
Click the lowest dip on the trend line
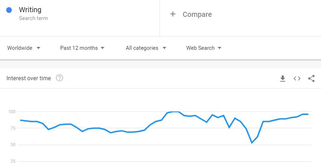pyautogui.click(x=252, y=143)
